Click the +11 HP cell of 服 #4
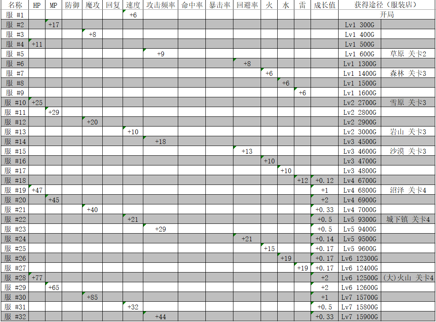The image size is (436, 322). tap(37, 44)
